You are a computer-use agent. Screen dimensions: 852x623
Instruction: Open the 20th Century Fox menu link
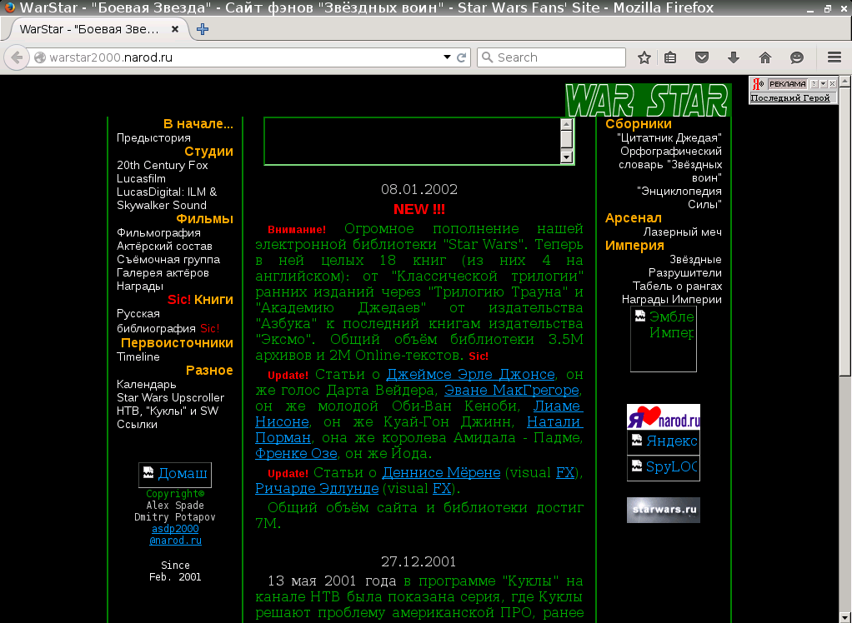[163, 165]
